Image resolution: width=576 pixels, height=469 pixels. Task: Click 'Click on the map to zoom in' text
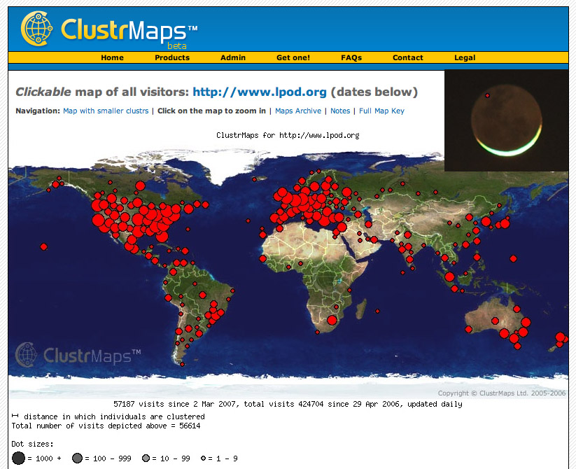point(211,111)
